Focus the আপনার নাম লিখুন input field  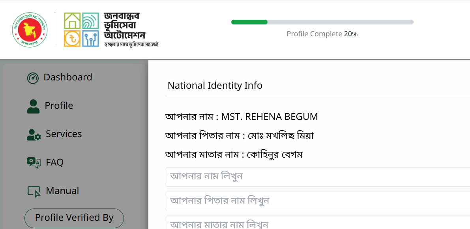click(317, 177)
